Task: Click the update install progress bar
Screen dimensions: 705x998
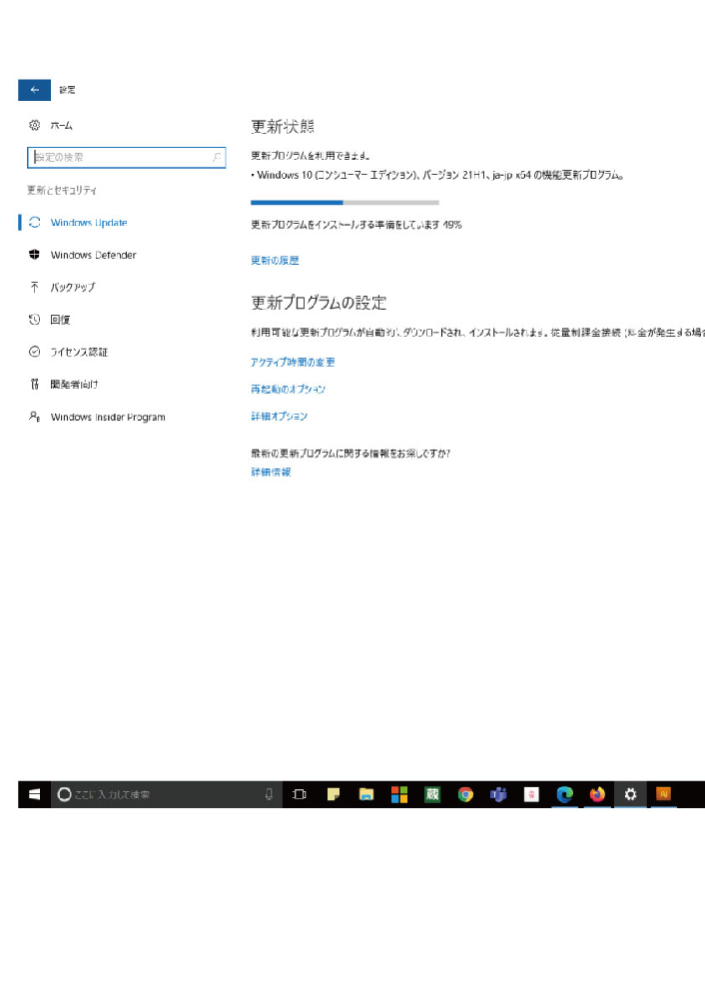Action: pos(345,203)
